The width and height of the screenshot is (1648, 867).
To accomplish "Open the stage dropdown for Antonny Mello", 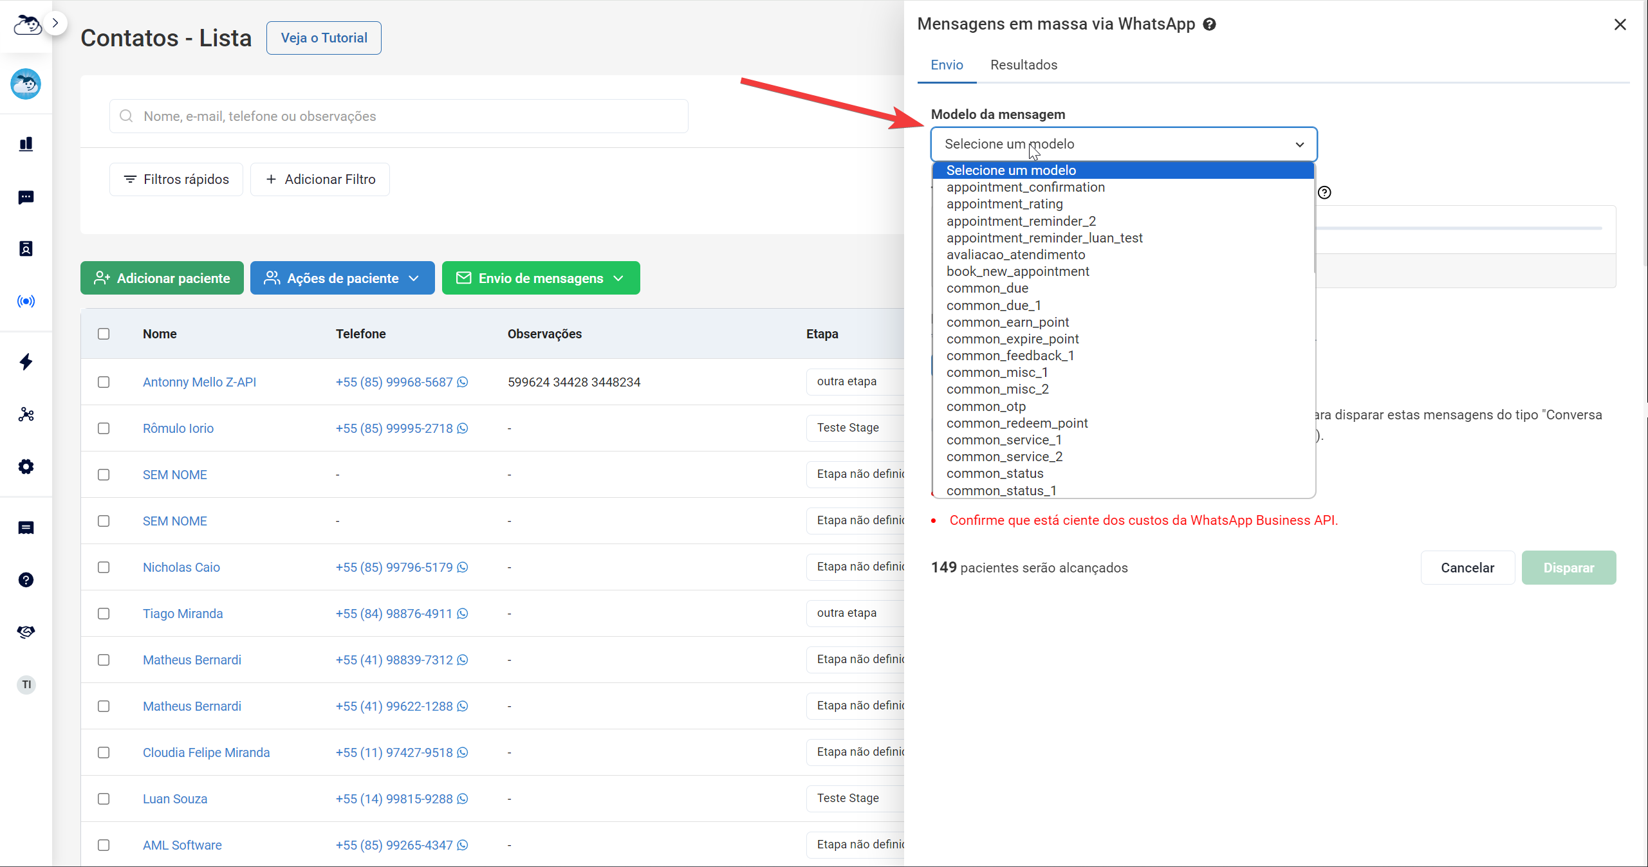I will tap(855, 381).
